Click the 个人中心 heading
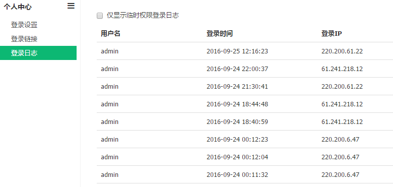 point(18,7)
